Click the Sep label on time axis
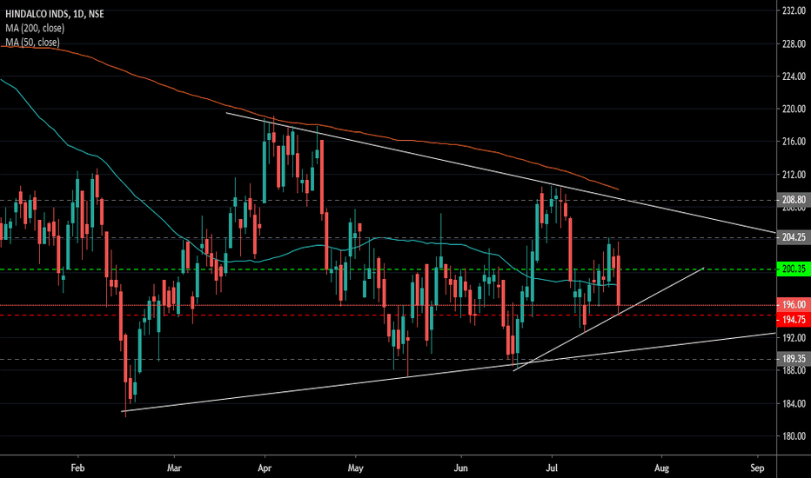This screenshot has height=478, width=811. click(x=757, y=468)
